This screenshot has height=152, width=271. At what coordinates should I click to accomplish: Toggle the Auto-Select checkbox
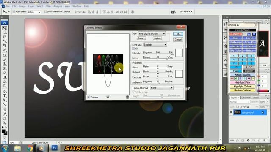click(14, 11)
